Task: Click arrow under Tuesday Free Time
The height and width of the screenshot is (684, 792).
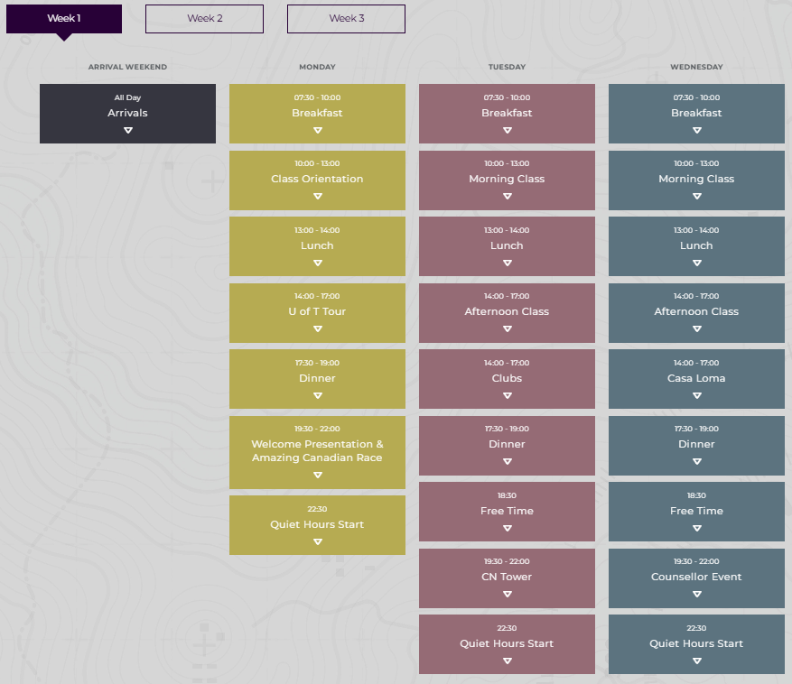Action: pyautogui.click(x=507, y=528)
